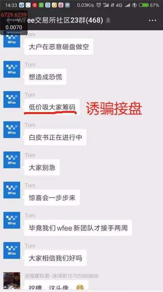163x292 pixels.
Task: Select the message bubble '大户在恶意砸盘做空'
Action: (x=59, y=47)
